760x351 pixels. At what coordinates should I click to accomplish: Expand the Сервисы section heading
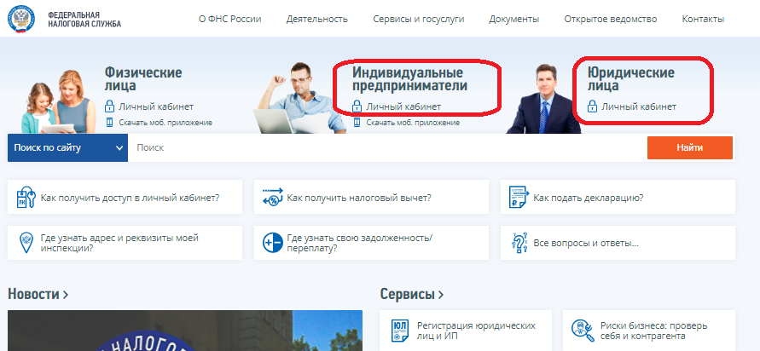(x=411, y=295)
